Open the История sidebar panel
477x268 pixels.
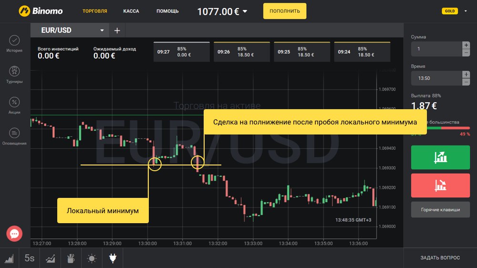pyautogui.click(x=14, y=44)
